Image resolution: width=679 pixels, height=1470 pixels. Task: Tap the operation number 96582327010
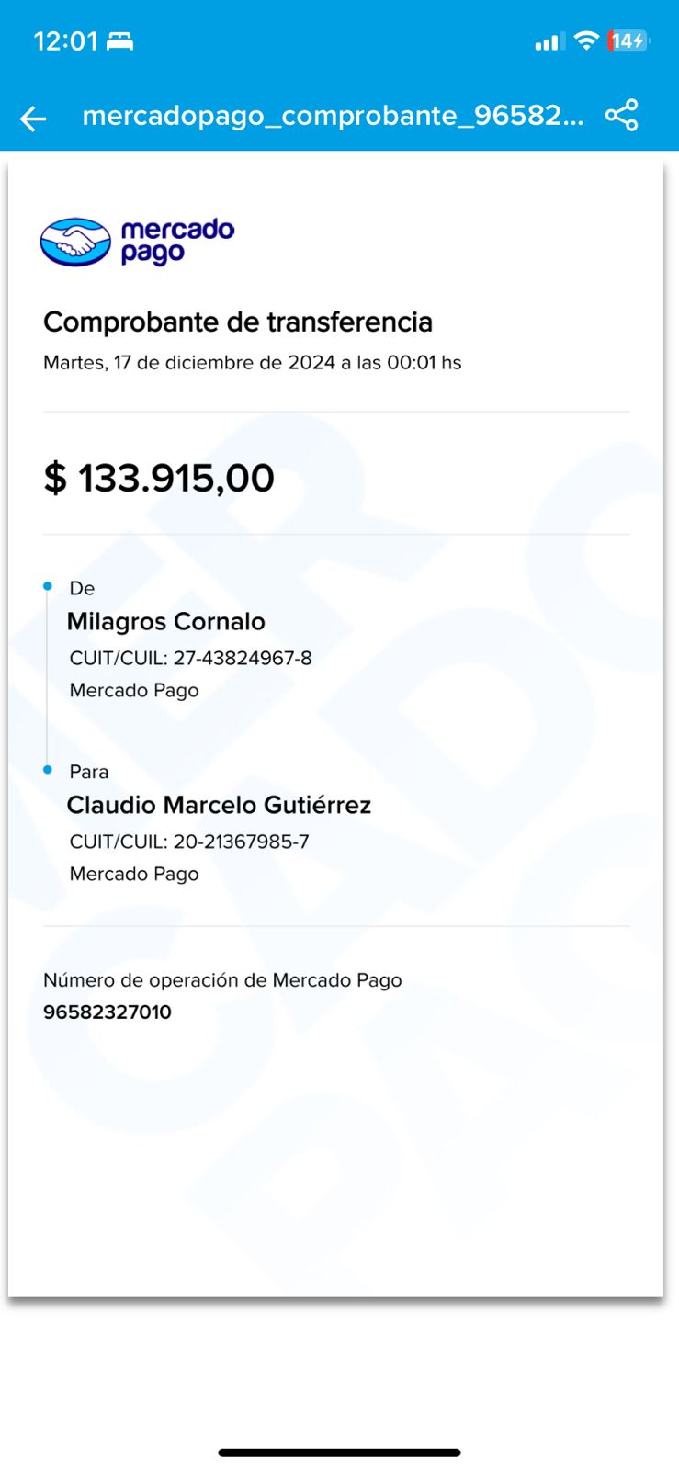coord(108,1012)
